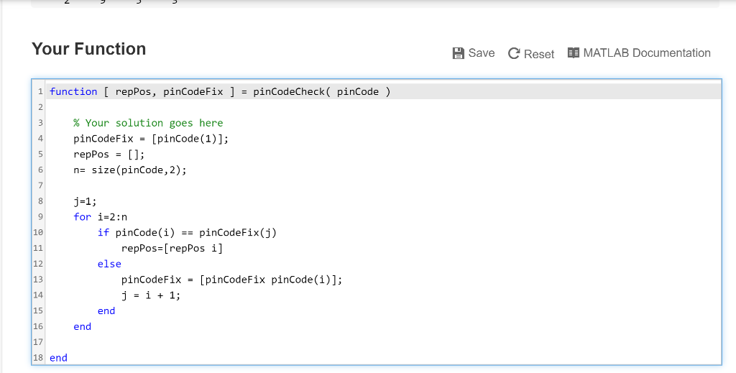Viewport: 736px width, 373px height.
Task: Click the empty line 7 in editor
Action: tap(383, 185)
